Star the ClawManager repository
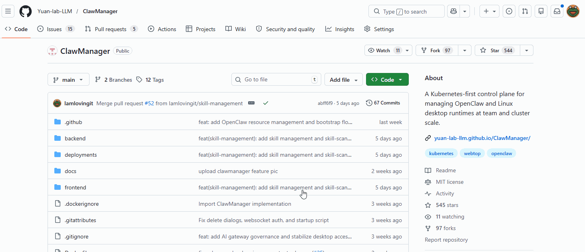The width and height of the screenshot is (585, 252). tap(496, 50)
